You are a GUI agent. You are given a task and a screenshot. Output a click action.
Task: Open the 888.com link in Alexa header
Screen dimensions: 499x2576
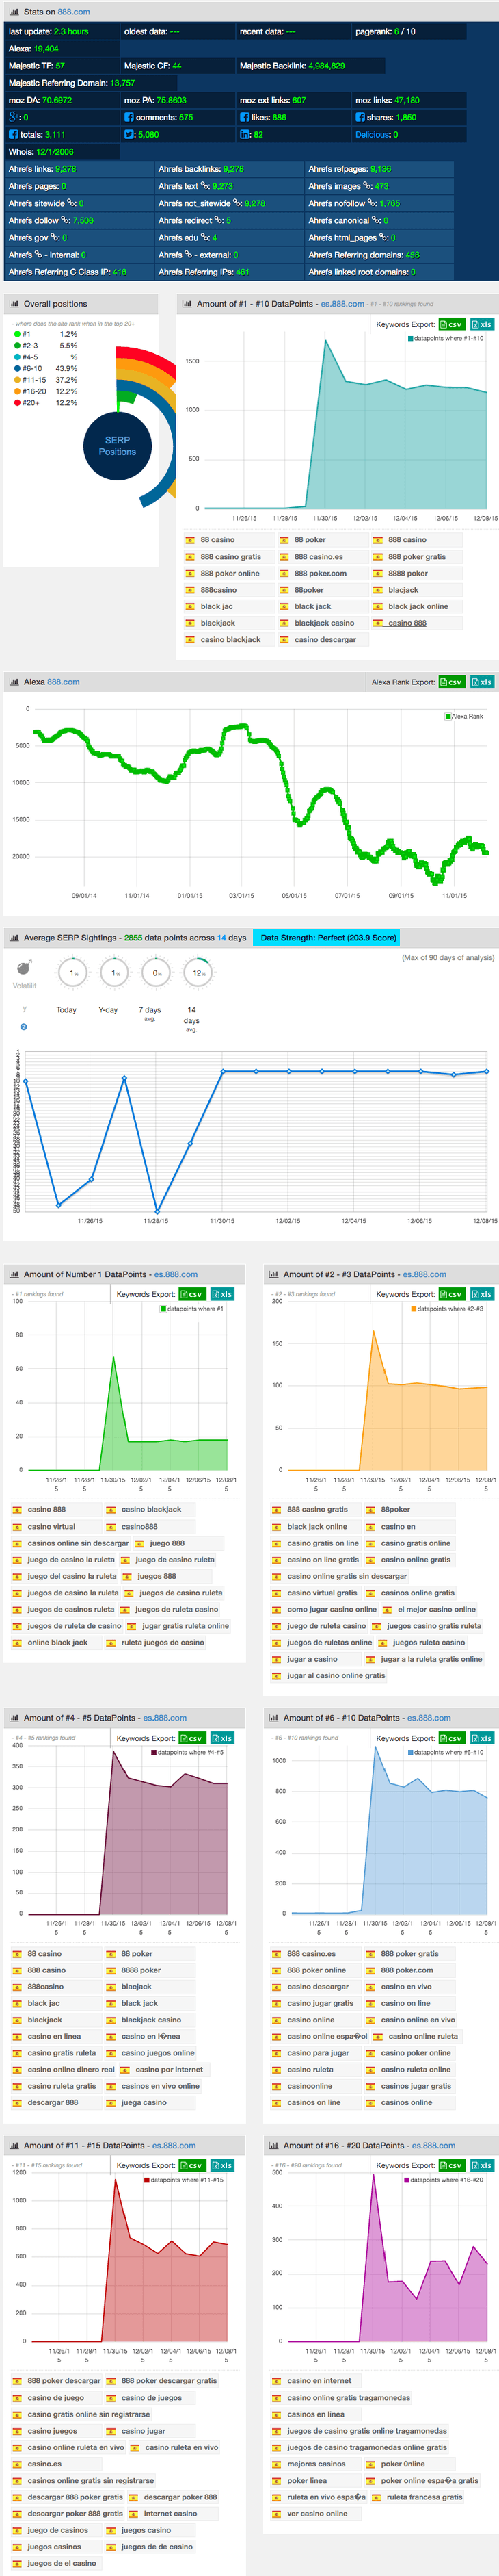63,682
